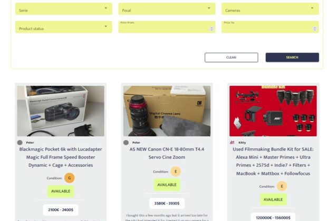This screenshot has width=327, height=221.
Task: Click the SEARCH button
Action: [x=292, y=57]
